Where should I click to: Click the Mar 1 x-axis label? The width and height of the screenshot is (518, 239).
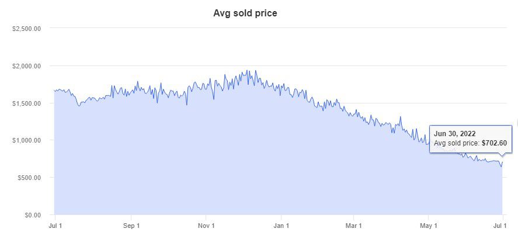click(354, 225)
